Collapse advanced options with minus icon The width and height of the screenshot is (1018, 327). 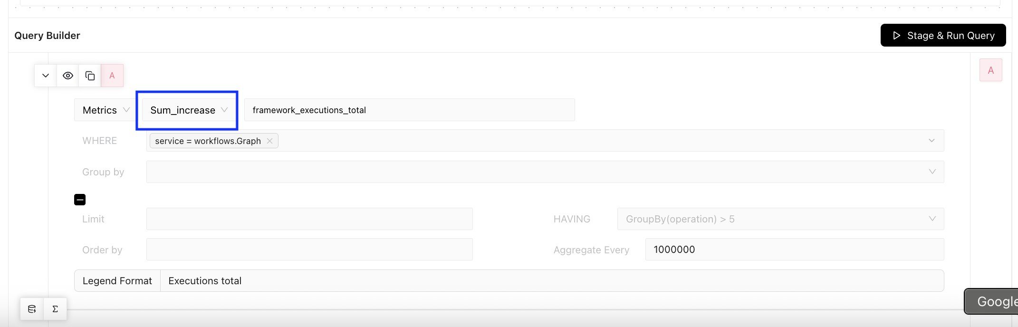tap(80, 200)
